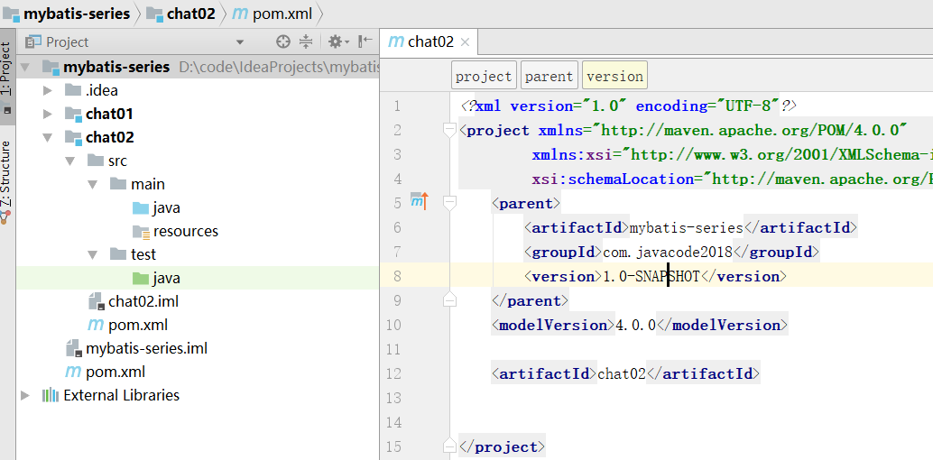This screenshot has width=933, height=460.
Task: Click the fold marker beside the project tag
Action: click(449, 130)
